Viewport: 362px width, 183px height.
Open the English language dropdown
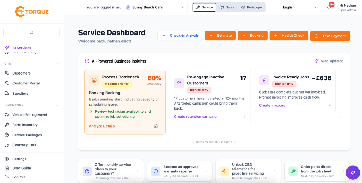tap(299, 7)
